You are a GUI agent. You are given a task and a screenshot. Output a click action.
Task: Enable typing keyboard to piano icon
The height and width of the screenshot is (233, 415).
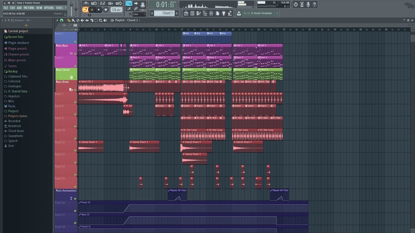[129, 3]
